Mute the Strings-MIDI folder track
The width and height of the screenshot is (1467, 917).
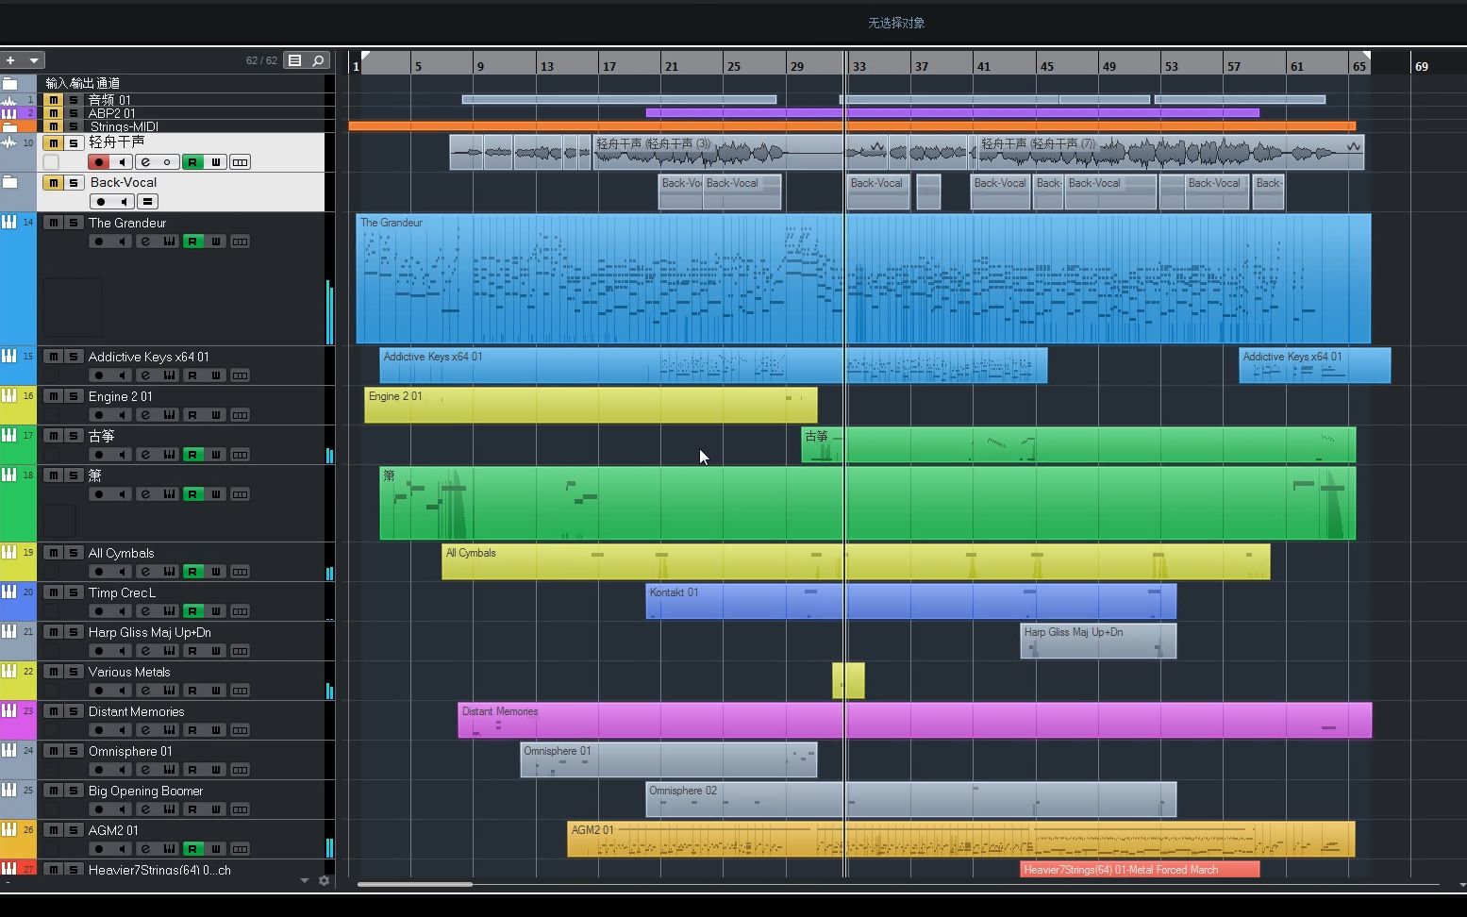click(53, 126)
